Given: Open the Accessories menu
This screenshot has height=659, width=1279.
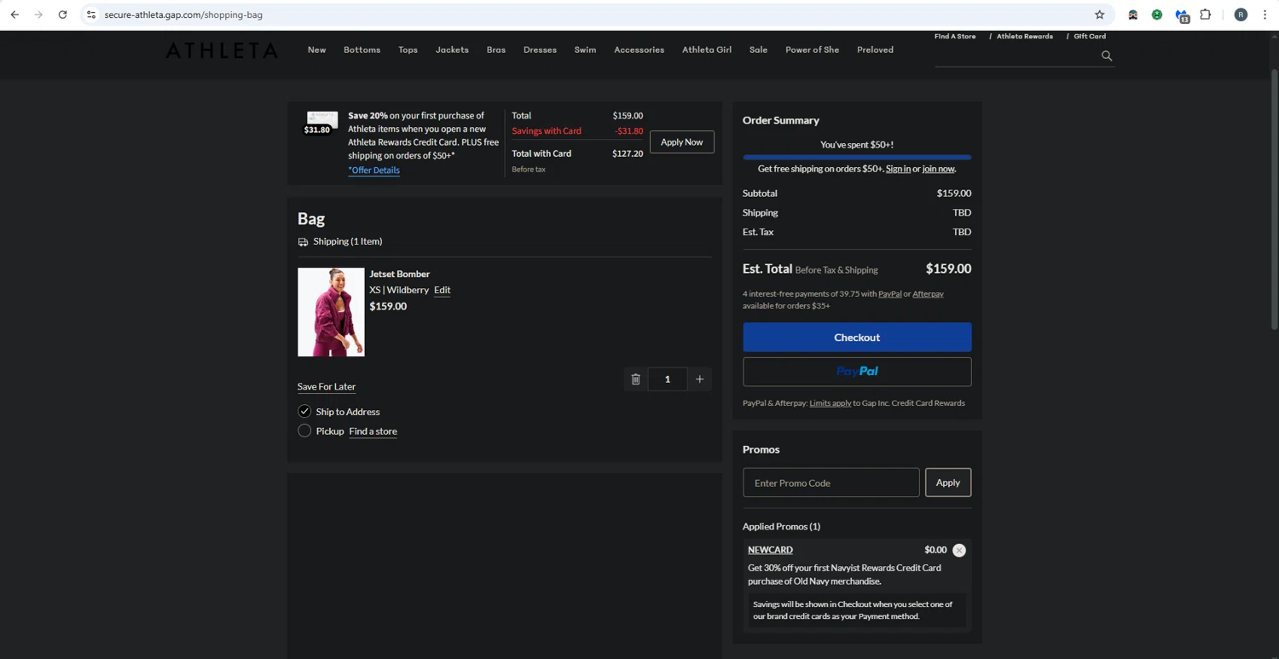Looking at the screenshot, I should tap(639, 49).
